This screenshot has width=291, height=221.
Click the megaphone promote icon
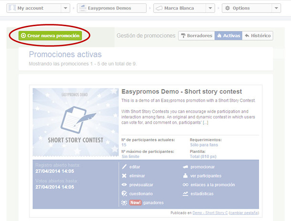pos(186,167)
